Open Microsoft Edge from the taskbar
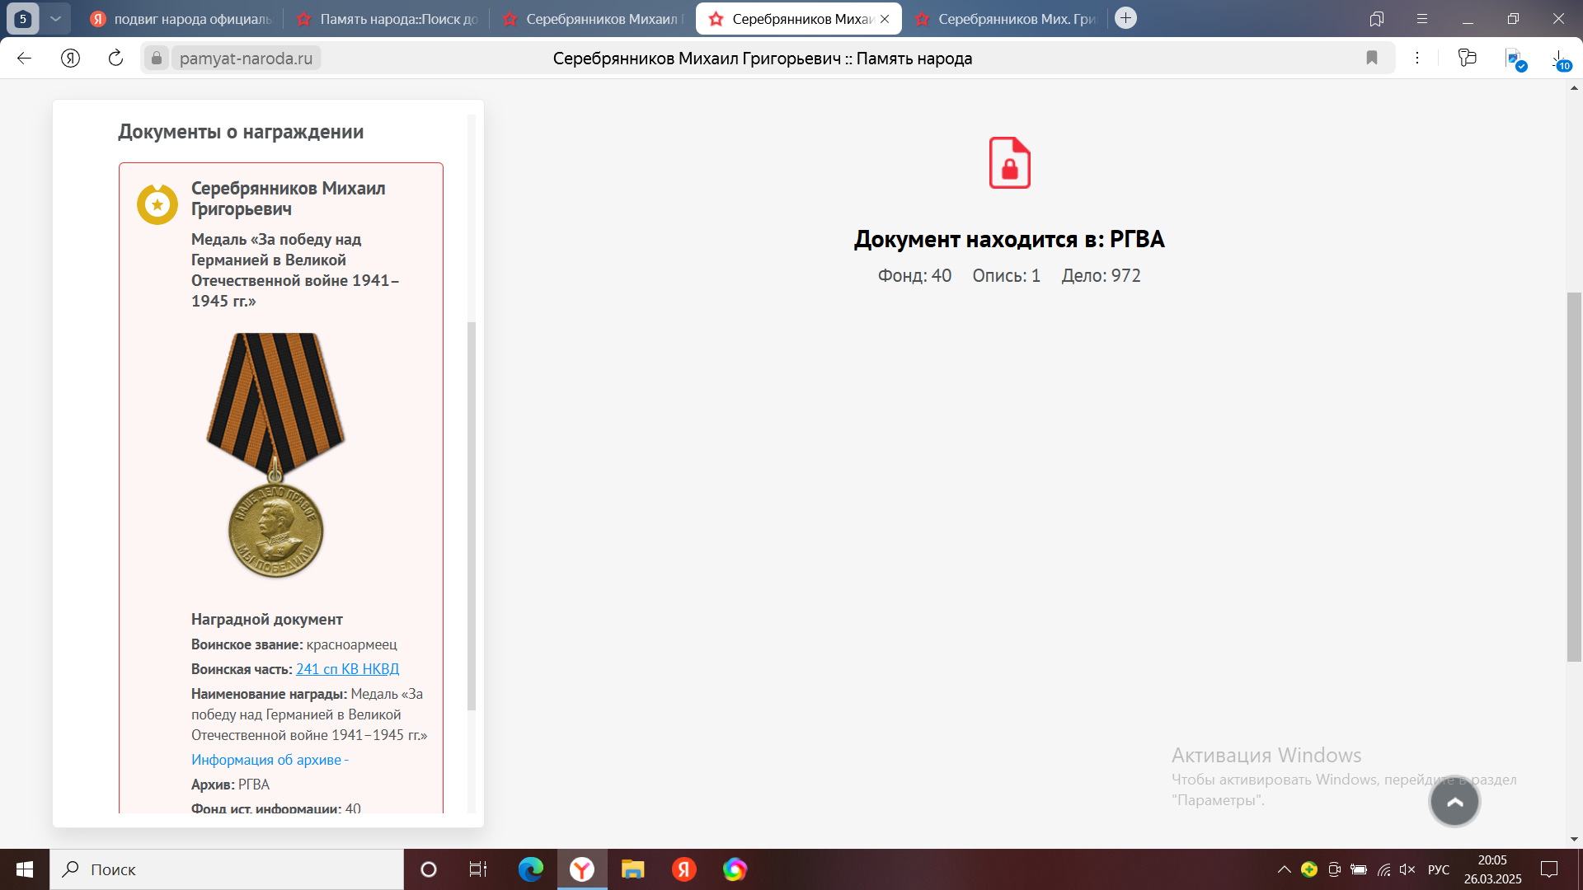 tap(530, 869)
